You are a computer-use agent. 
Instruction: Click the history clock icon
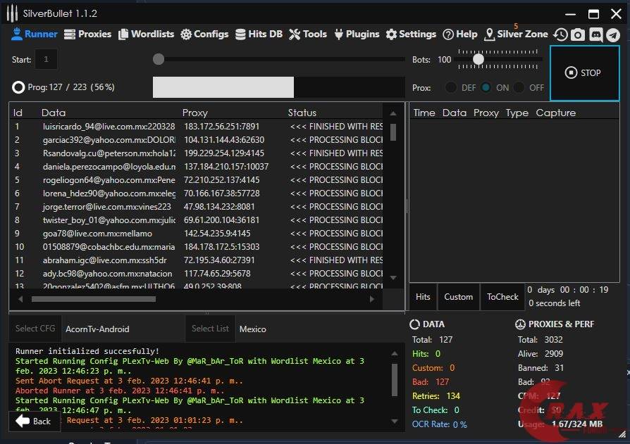coord(560,35)
